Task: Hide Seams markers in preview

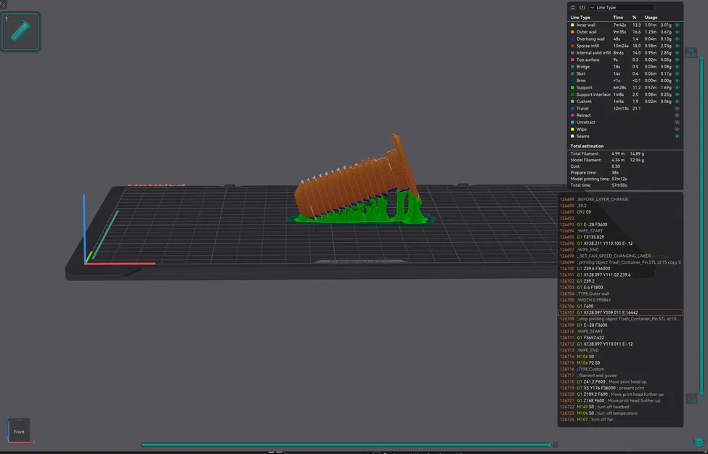Action: click(677, 137)
